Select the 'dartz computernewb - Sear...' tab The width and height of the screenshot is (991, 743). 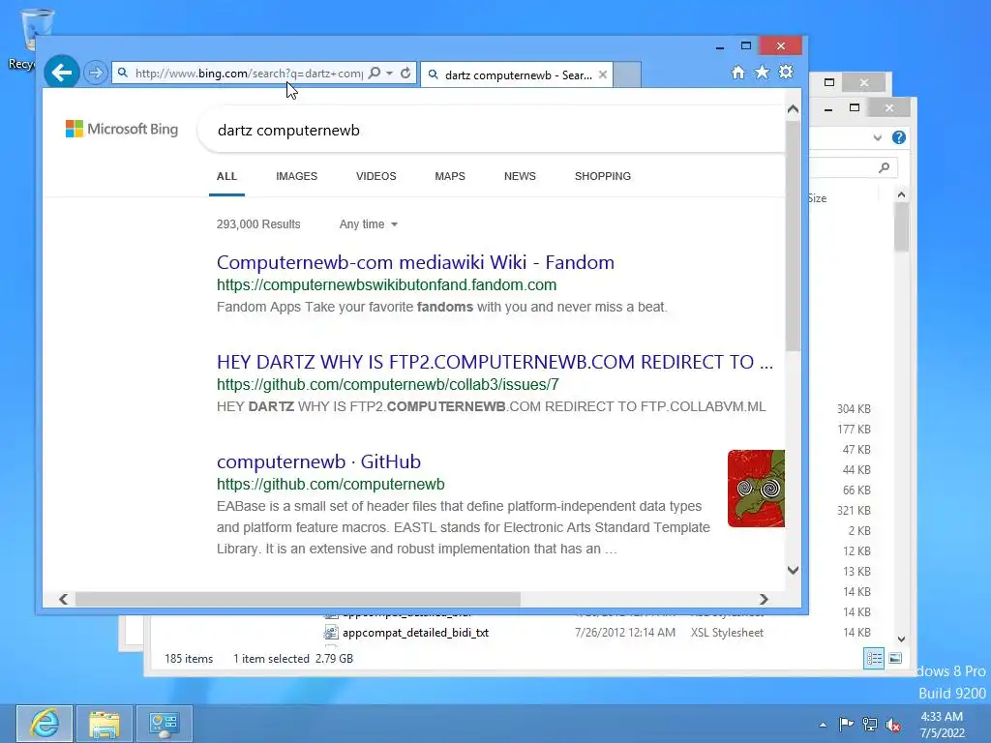[x=517, y=74]
